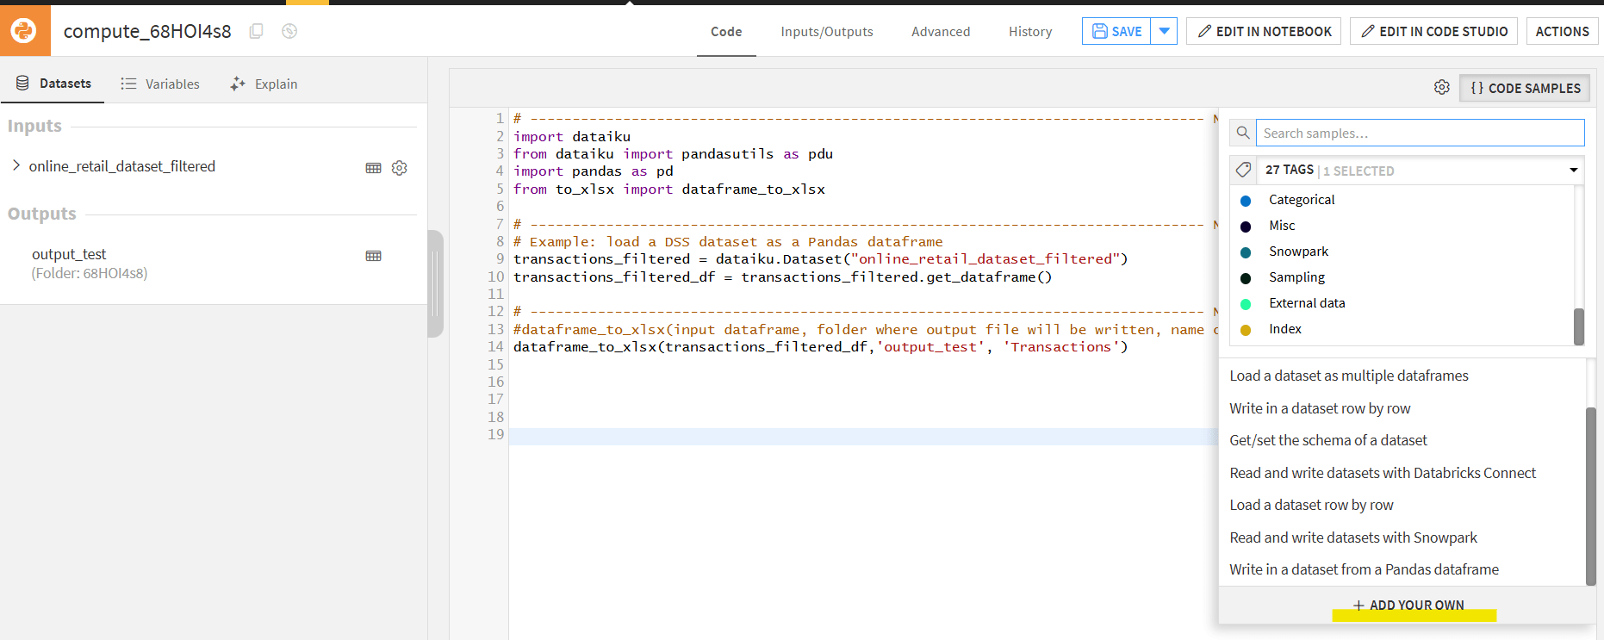
Task: Click the tag icon next to 27 TAGS
Action: [1243, 170]
